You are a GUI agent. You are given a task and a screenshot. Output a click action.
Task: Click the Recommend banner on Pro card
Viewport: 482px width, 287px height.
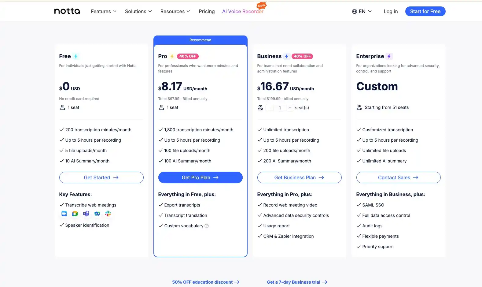point(200,40)
